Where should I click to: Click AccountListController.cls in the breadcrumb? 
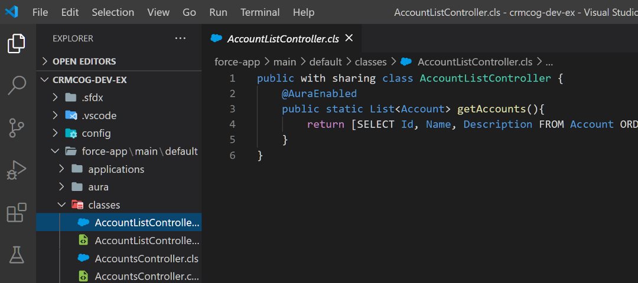(475, 62)
